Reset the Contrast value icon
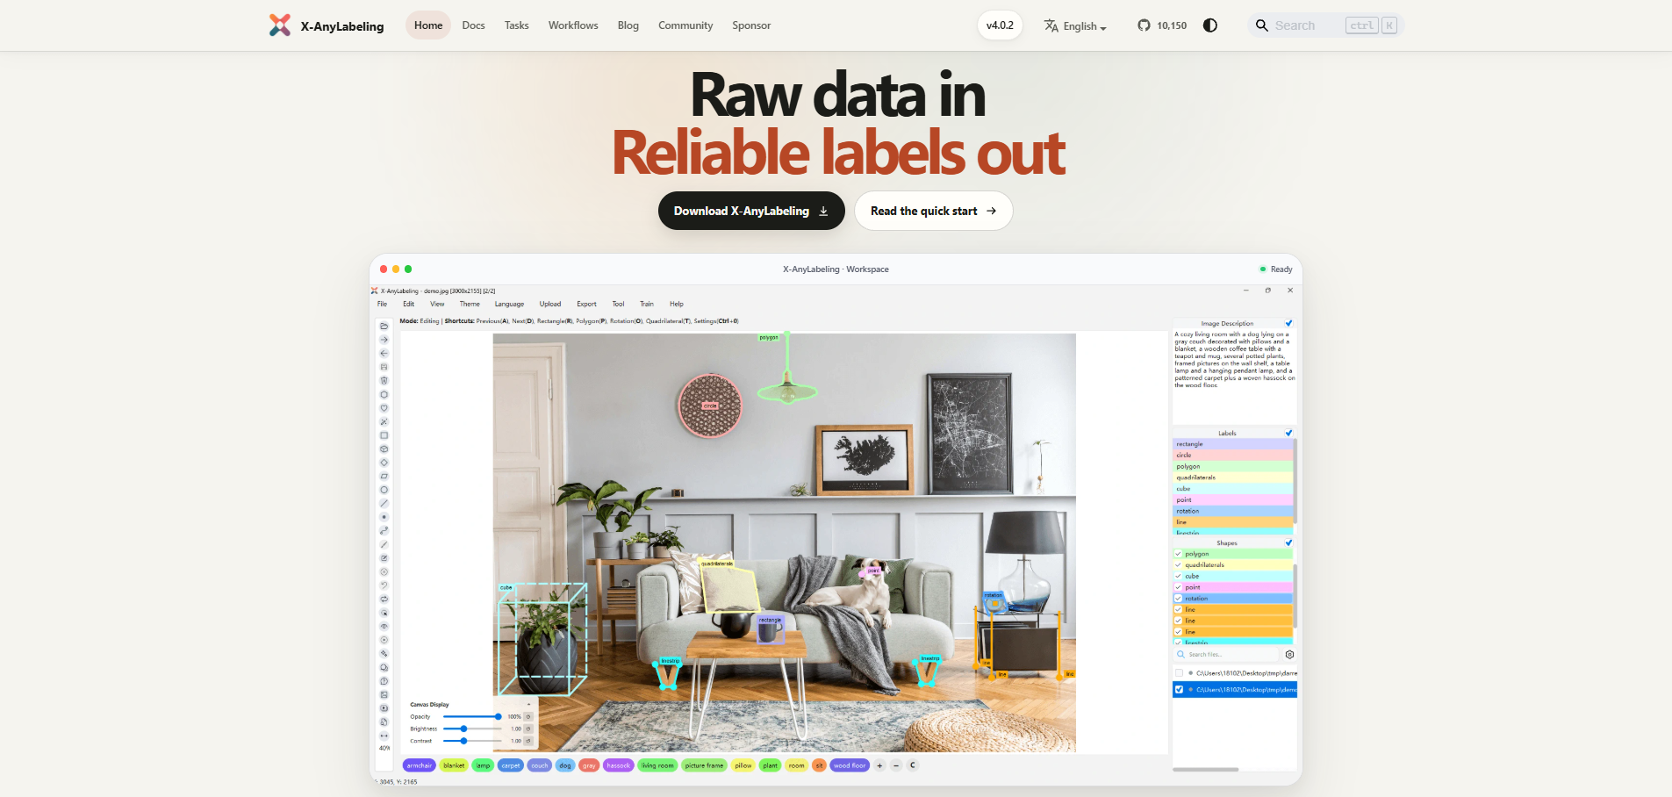The height and width of the screenshot is (797, 1672). (528, 741)
